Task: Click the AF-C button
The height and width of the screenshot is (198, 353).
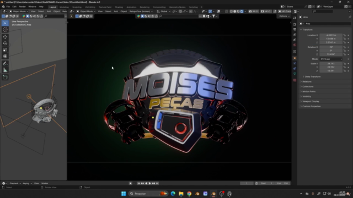Action: pyautogui.click(x=265, y=11)
